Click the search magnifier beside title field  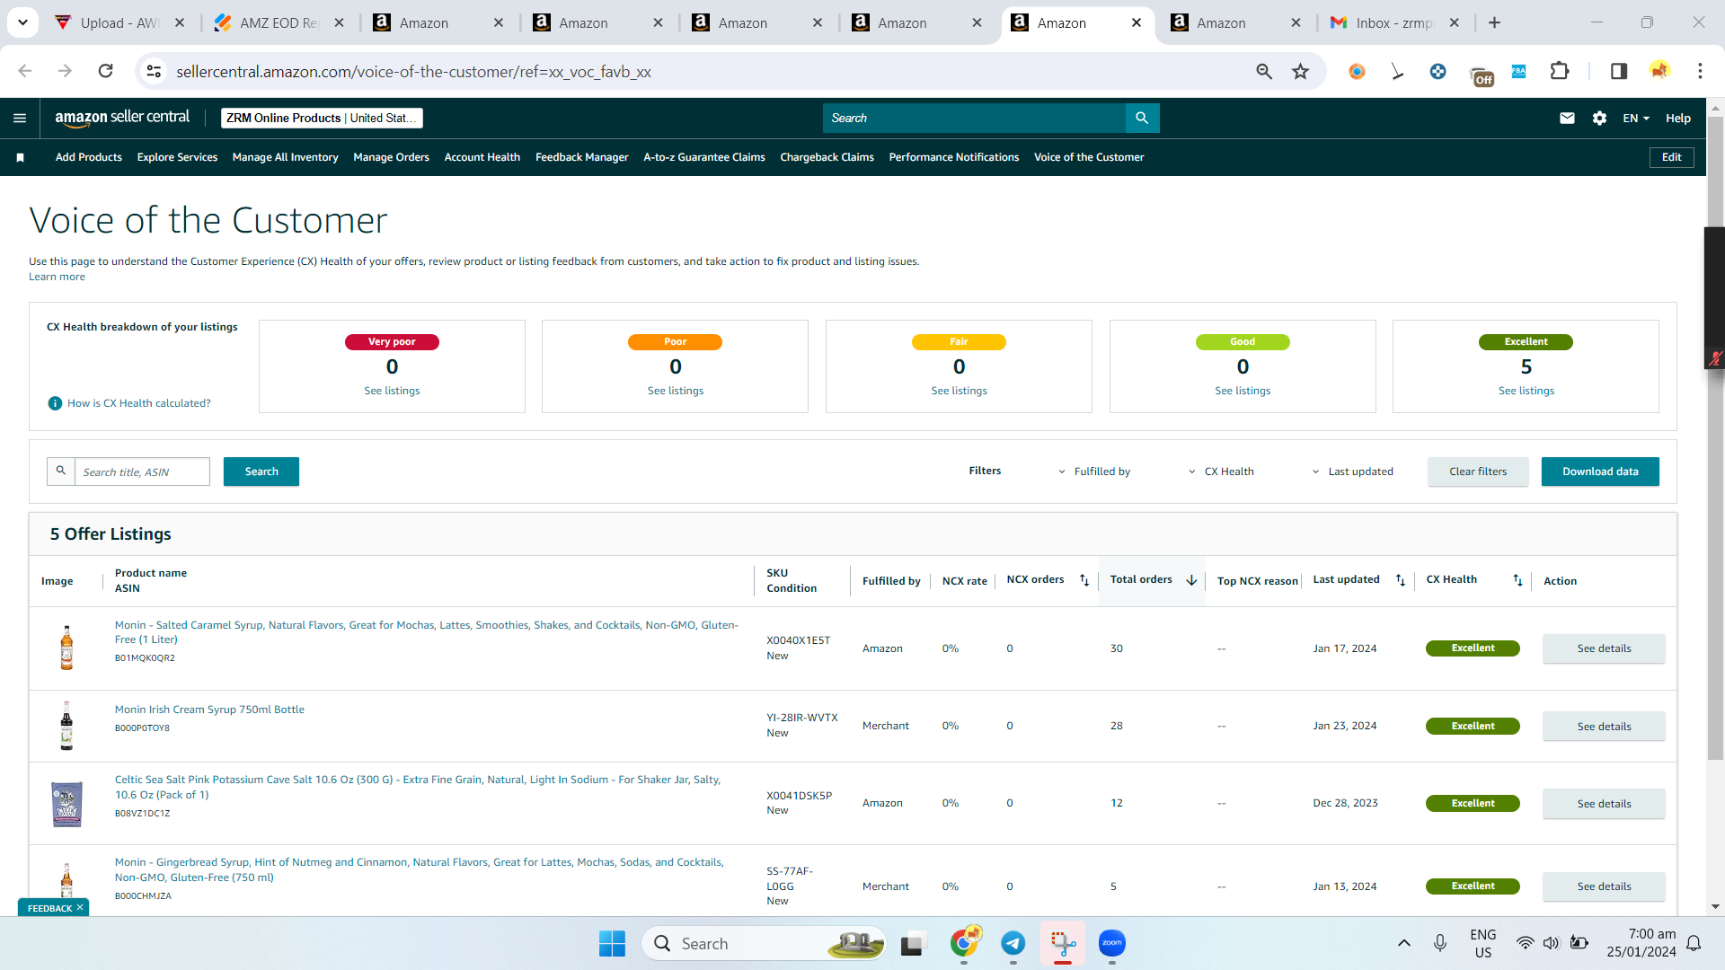point(61,472)
